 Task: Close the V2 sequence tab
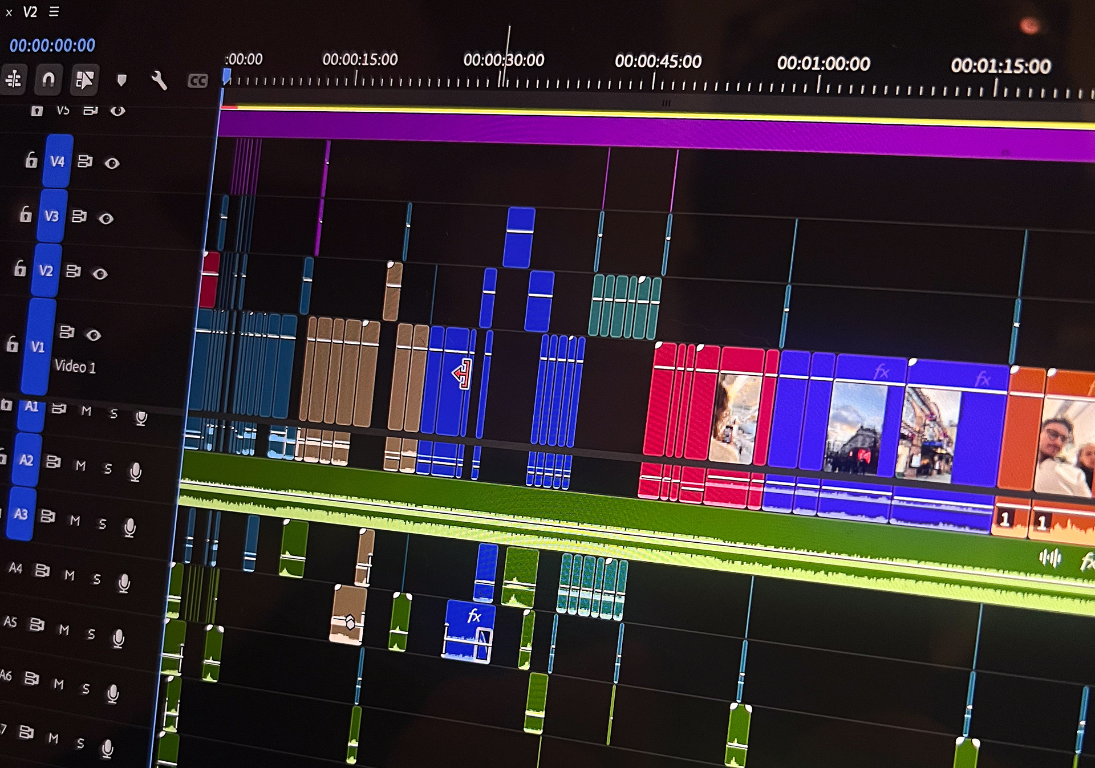point(9,13)
